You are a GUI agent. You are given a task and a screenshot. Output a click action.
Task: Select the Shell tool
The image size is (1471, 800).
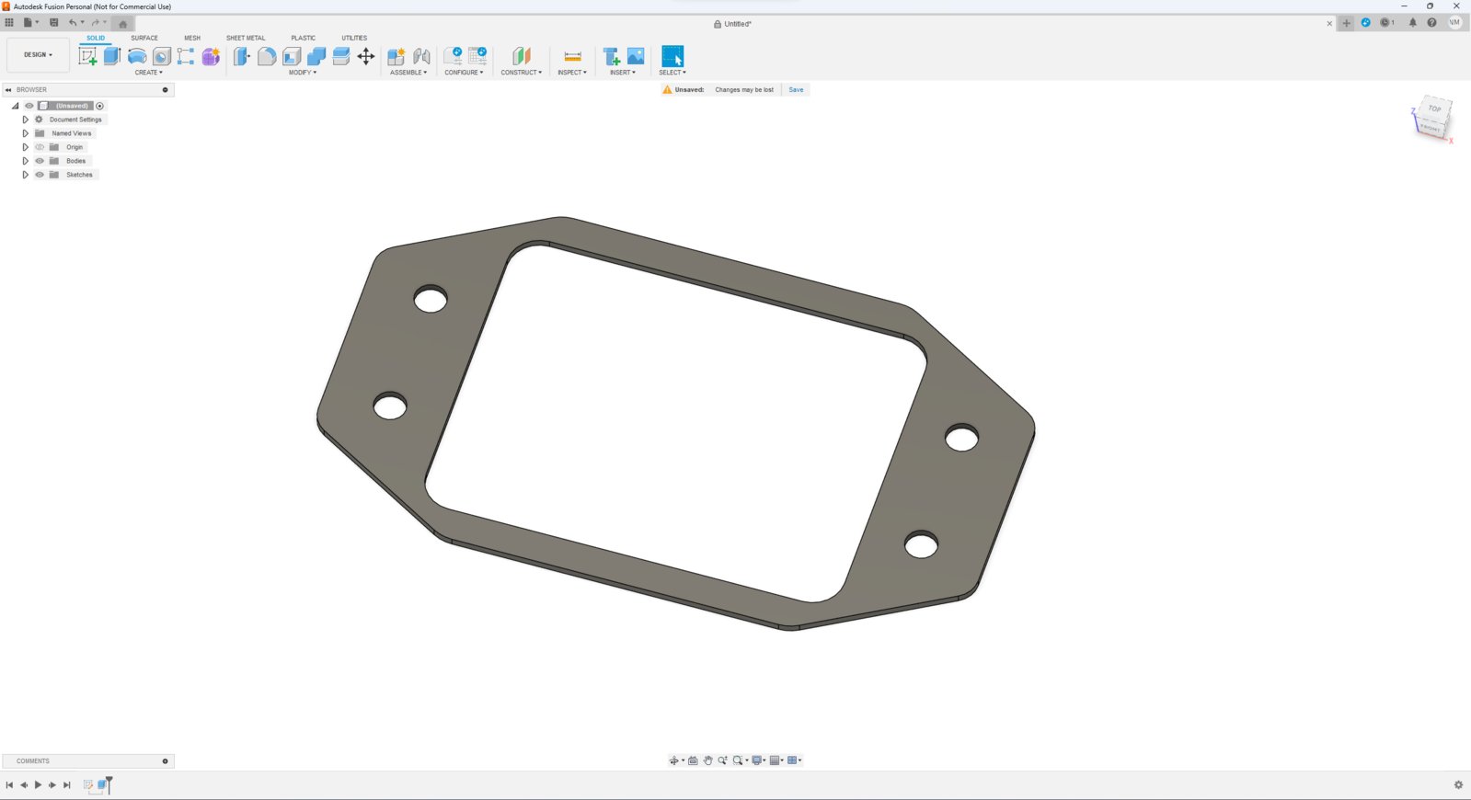point(292,56)
